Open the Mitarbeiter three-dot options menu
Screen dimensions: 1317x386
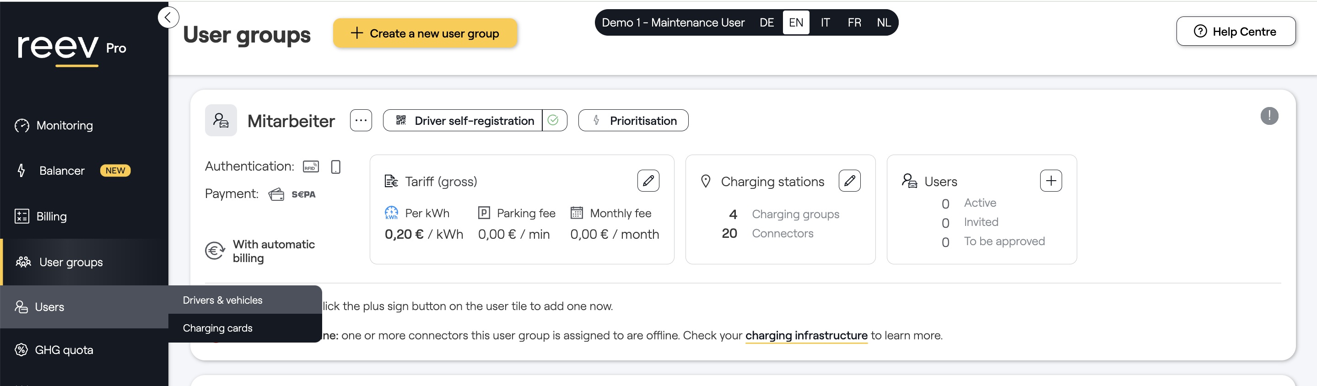(x=361, y=121)
